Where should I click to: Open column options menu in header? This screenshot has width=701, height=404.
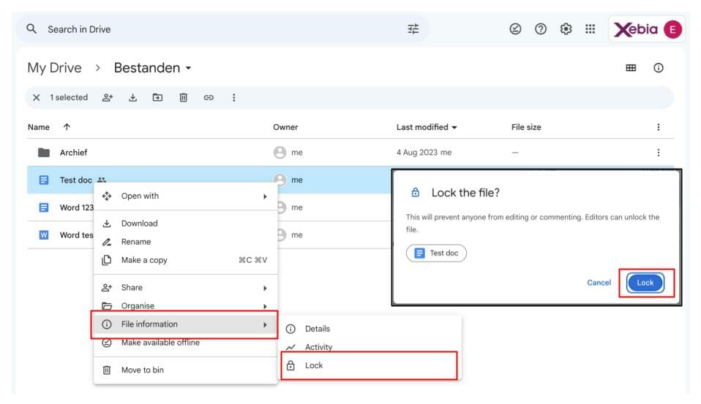[658, 127]
